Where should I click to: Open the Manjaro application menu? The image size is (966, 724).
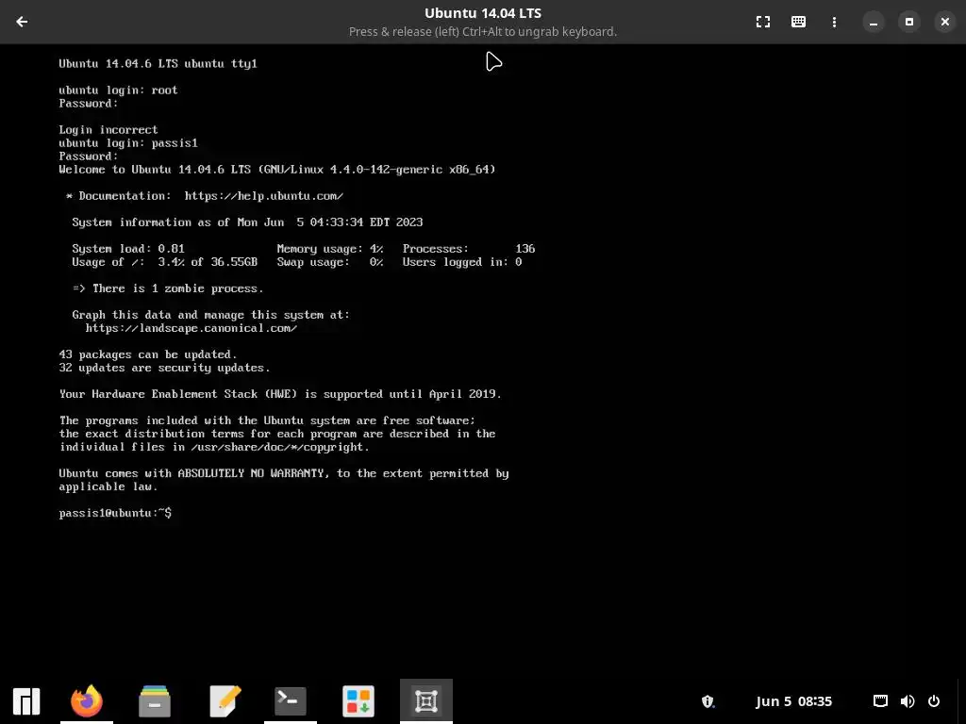[x=26, y=701]
